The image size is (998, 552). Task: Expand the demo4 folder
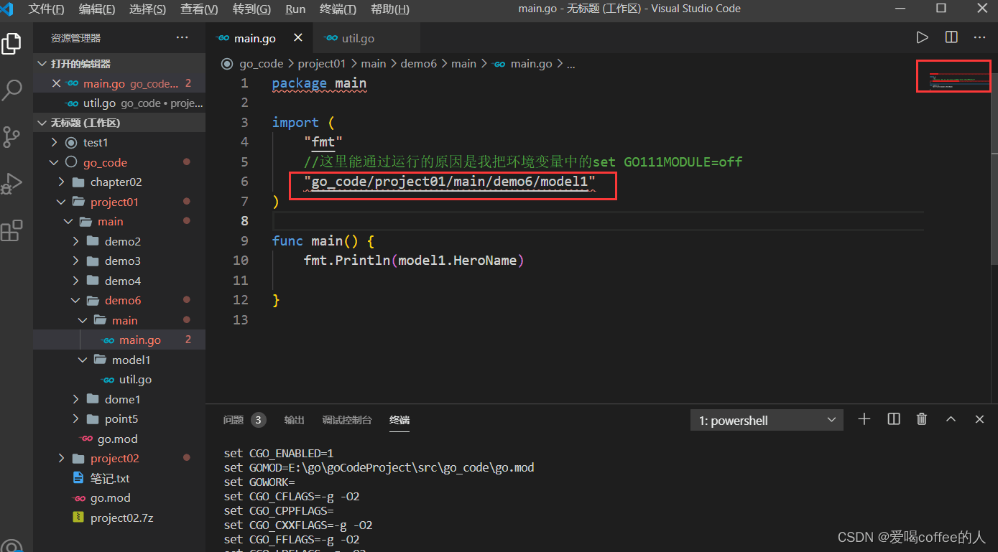[119, 281]
